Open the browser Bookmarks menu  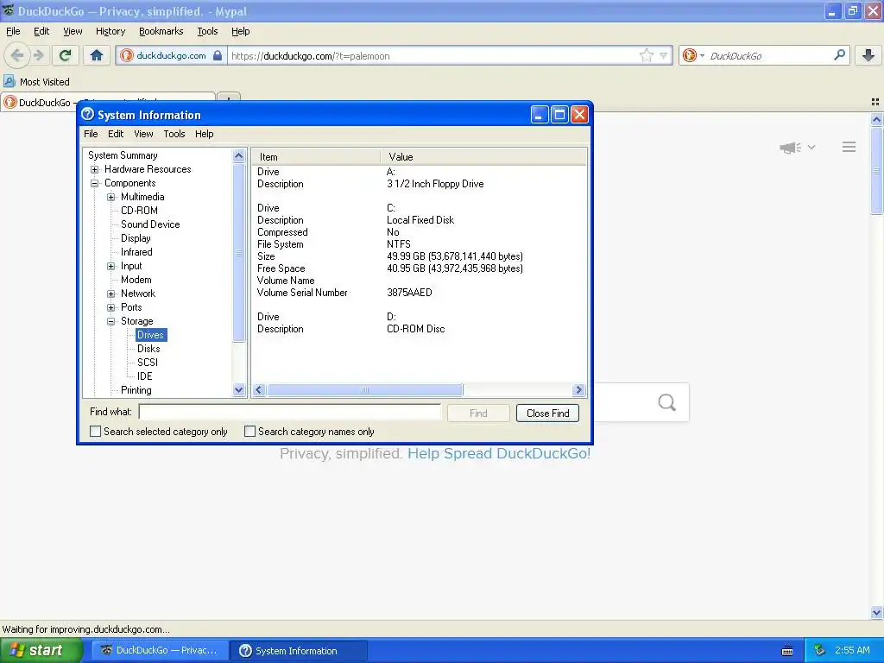tap(161, 31)
